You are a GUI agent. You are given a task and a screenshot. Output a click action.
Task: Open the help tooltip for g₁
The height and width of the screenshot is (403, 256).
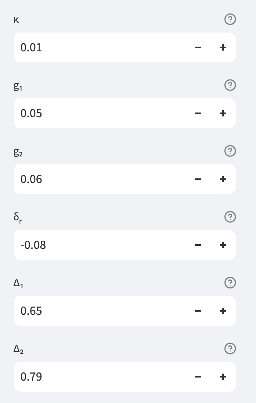pos(230,85)
